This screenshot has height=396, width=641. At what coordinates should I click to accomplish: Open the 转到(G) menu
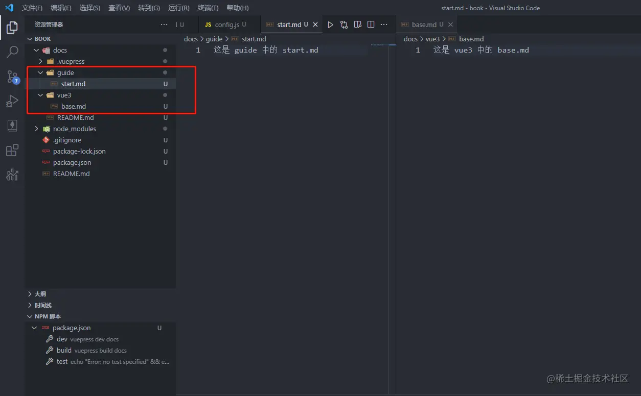click(x=149, y=8)
